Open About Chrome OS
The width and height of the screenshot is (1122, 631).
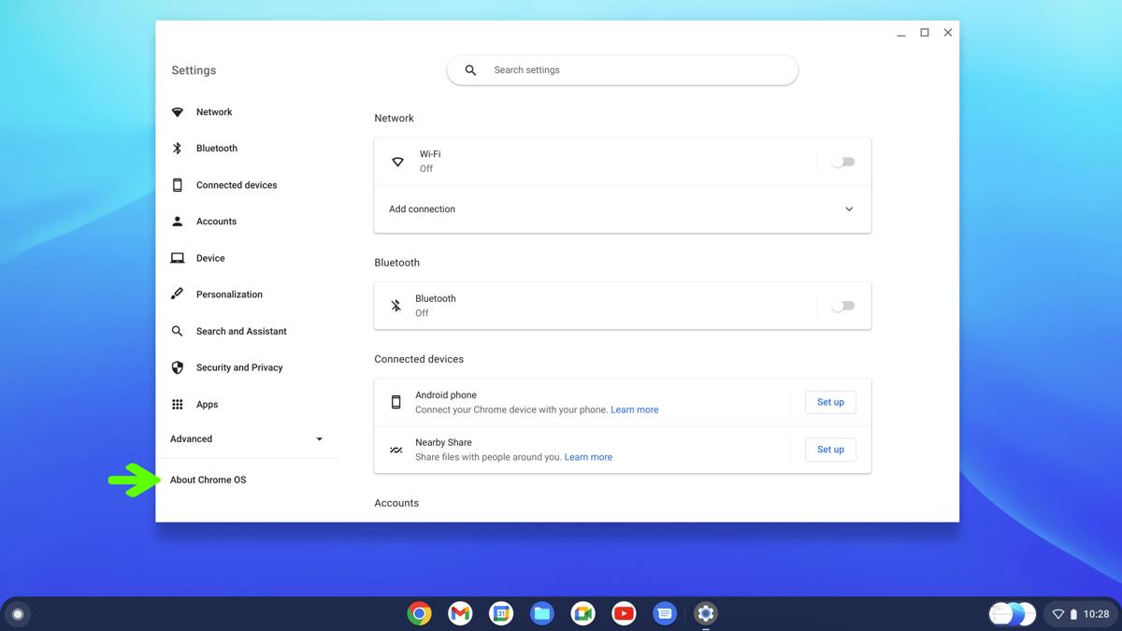(x=208, y=480)
